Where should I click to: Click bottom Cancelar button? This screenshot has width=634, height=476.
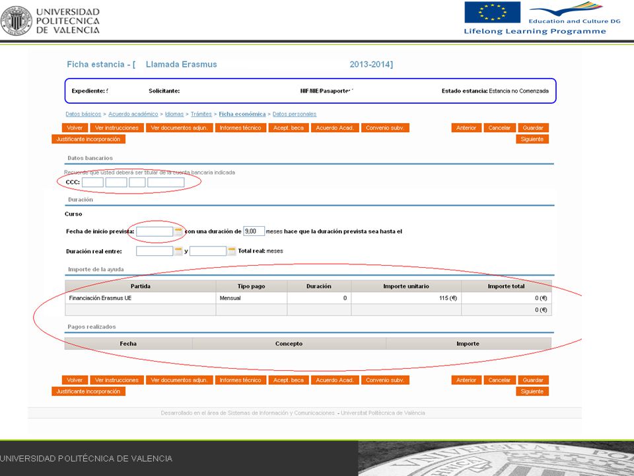point(499,380)
